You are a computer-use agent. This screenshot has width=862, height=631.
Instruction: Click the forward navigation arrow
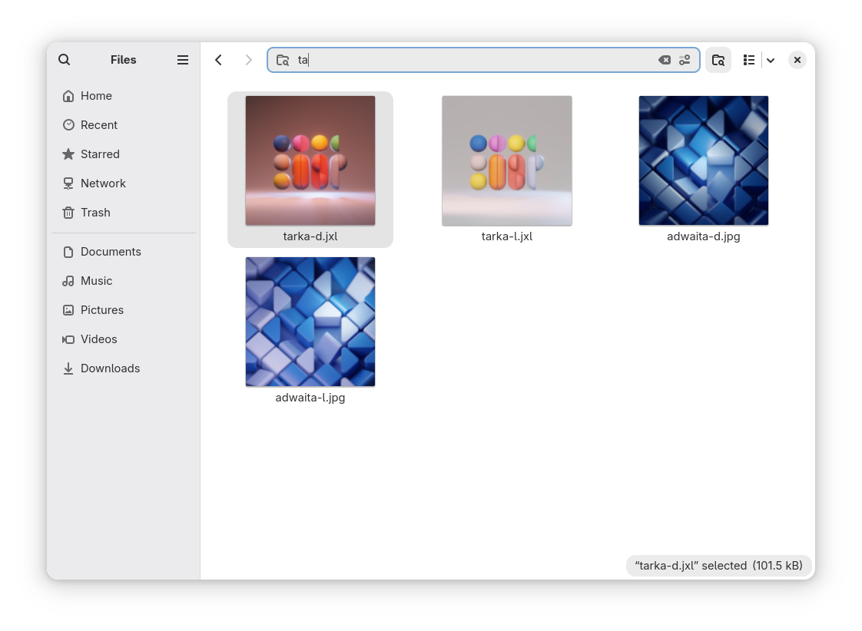coord(248,60)
